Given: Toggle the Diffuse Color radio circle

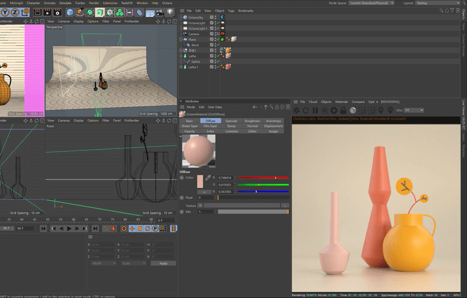Looking at the screenshot, I should pyautogui.click(x=182, y=178).
